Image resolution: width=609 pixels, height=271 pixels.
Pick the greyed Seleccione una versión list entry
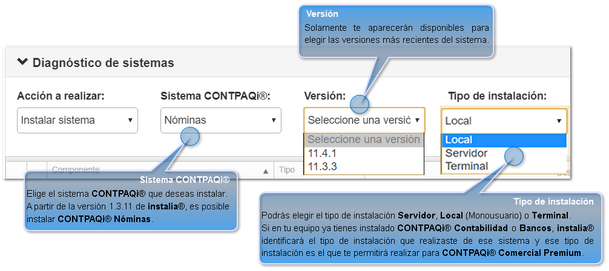click(363, 139)
